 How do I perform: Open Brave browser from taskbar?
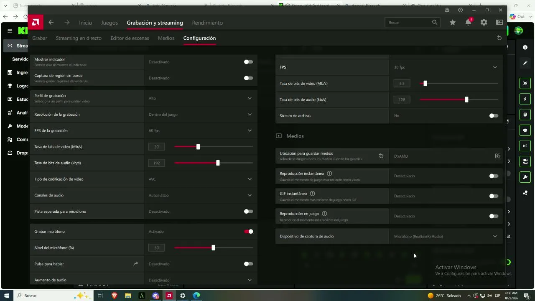(x=114, y=296)
